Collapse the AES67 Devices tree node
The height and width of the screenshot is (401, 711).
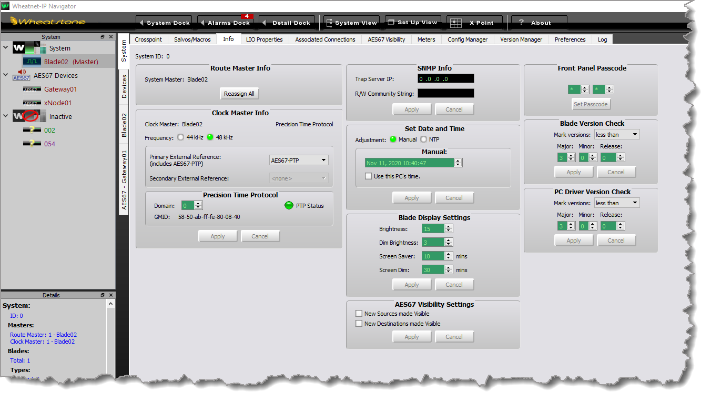[6, 75]
